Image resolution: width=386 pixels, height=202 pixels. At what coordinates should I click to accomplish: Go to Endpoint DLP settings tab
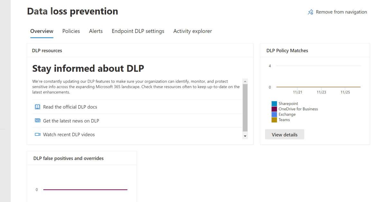138,31
